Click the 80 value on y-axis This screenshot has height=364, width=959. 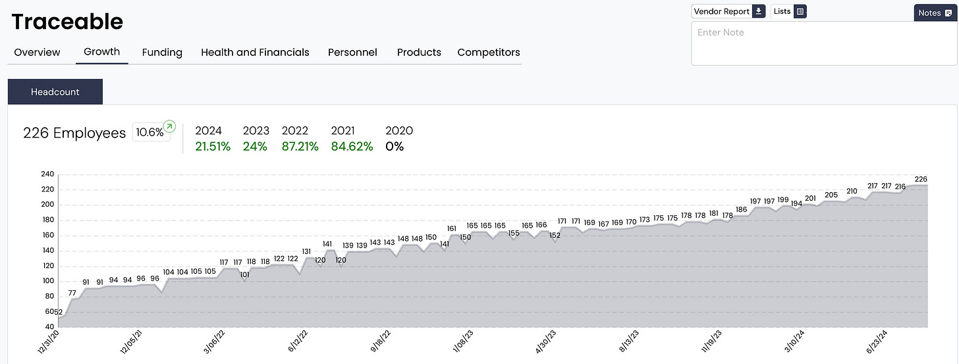[x=49, y=296]
